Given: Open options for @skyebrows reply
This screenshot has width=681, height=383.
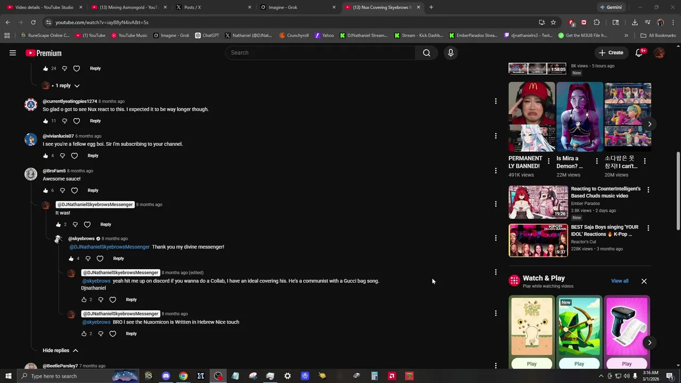Looking at the screenshot, I should click(495, 238).
